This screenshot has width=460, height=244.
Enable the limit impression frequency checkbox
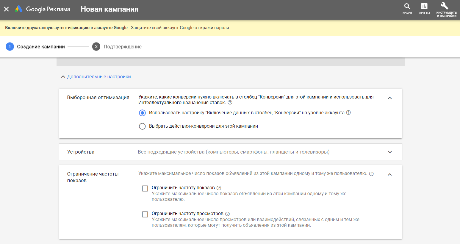point(145,188)
